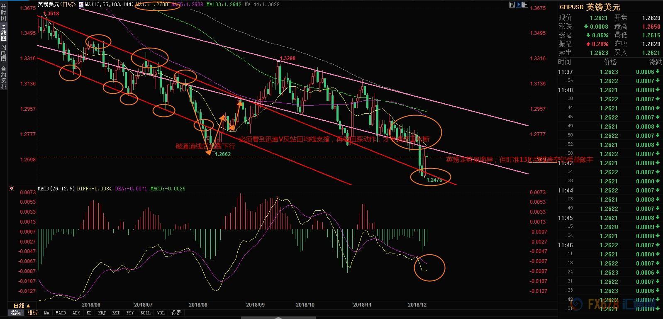Open indicator 设置 settings
This screenshot has height=319, width=663.
176,313
